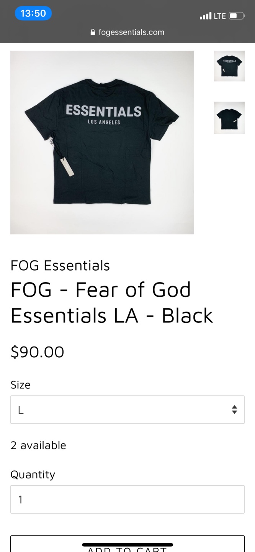
Task: Tap the $90.00 price text
Action: 37,352
